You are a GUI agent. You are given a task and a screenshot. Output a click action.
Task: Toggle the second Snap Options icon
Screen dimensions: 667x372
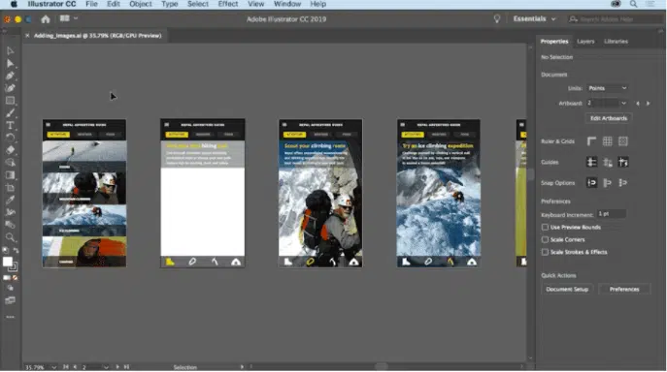point(608,183)
